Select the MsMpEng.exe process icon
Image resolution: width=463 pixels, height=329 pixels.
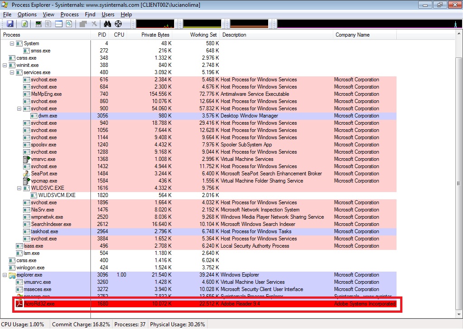pyautogui.click(x=27, y=94)
